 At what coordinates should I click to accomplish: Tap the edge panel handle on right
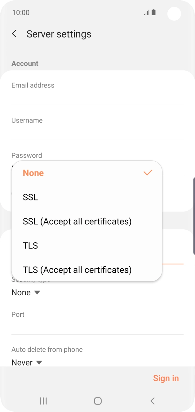click(x=194, y=212)
